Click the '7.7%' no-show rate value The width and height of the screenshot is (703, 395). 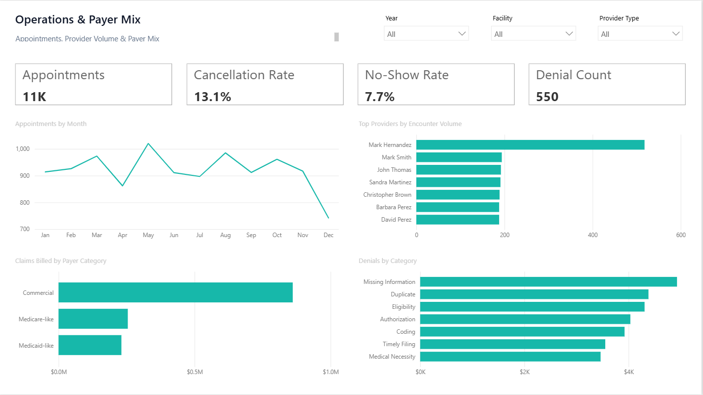click(380, 97)
